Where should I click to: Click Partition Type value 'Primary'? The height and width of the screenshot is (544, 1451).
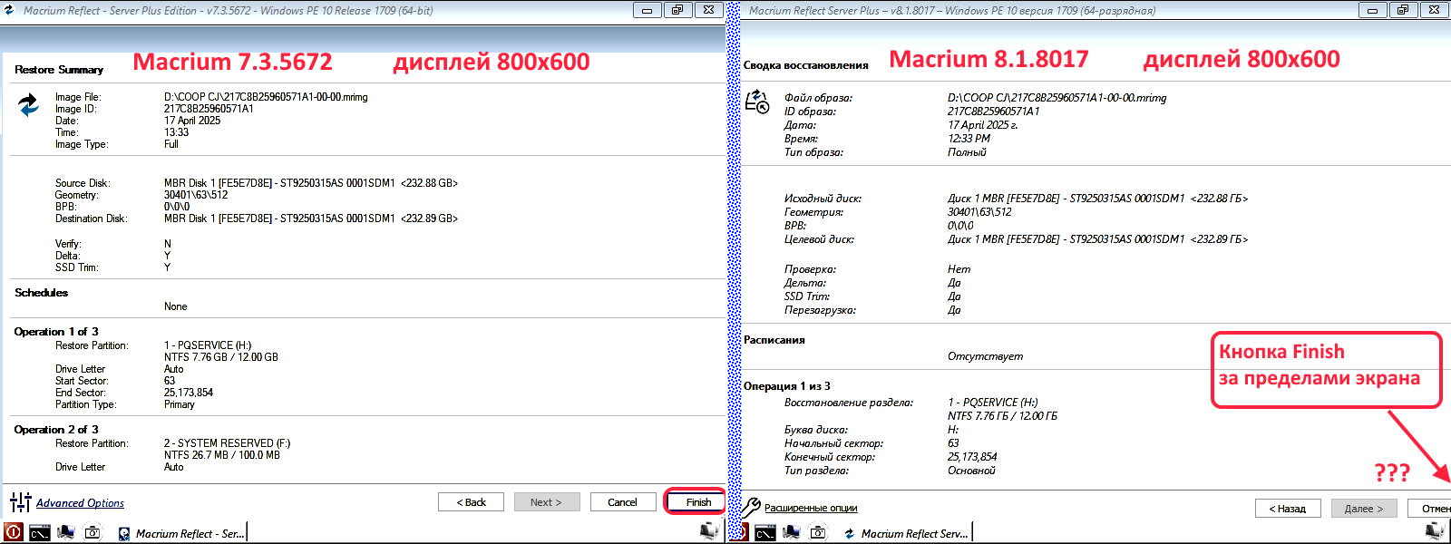[x=180, y=404]
